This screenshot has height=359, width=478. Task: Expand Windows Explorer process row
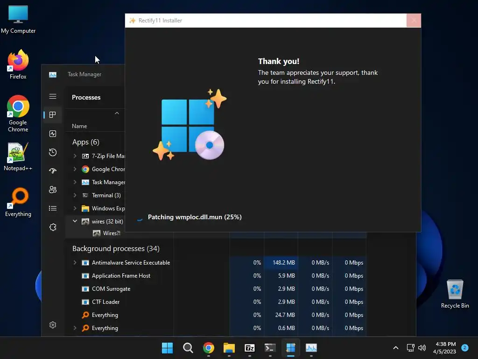[x=75, y=208]
